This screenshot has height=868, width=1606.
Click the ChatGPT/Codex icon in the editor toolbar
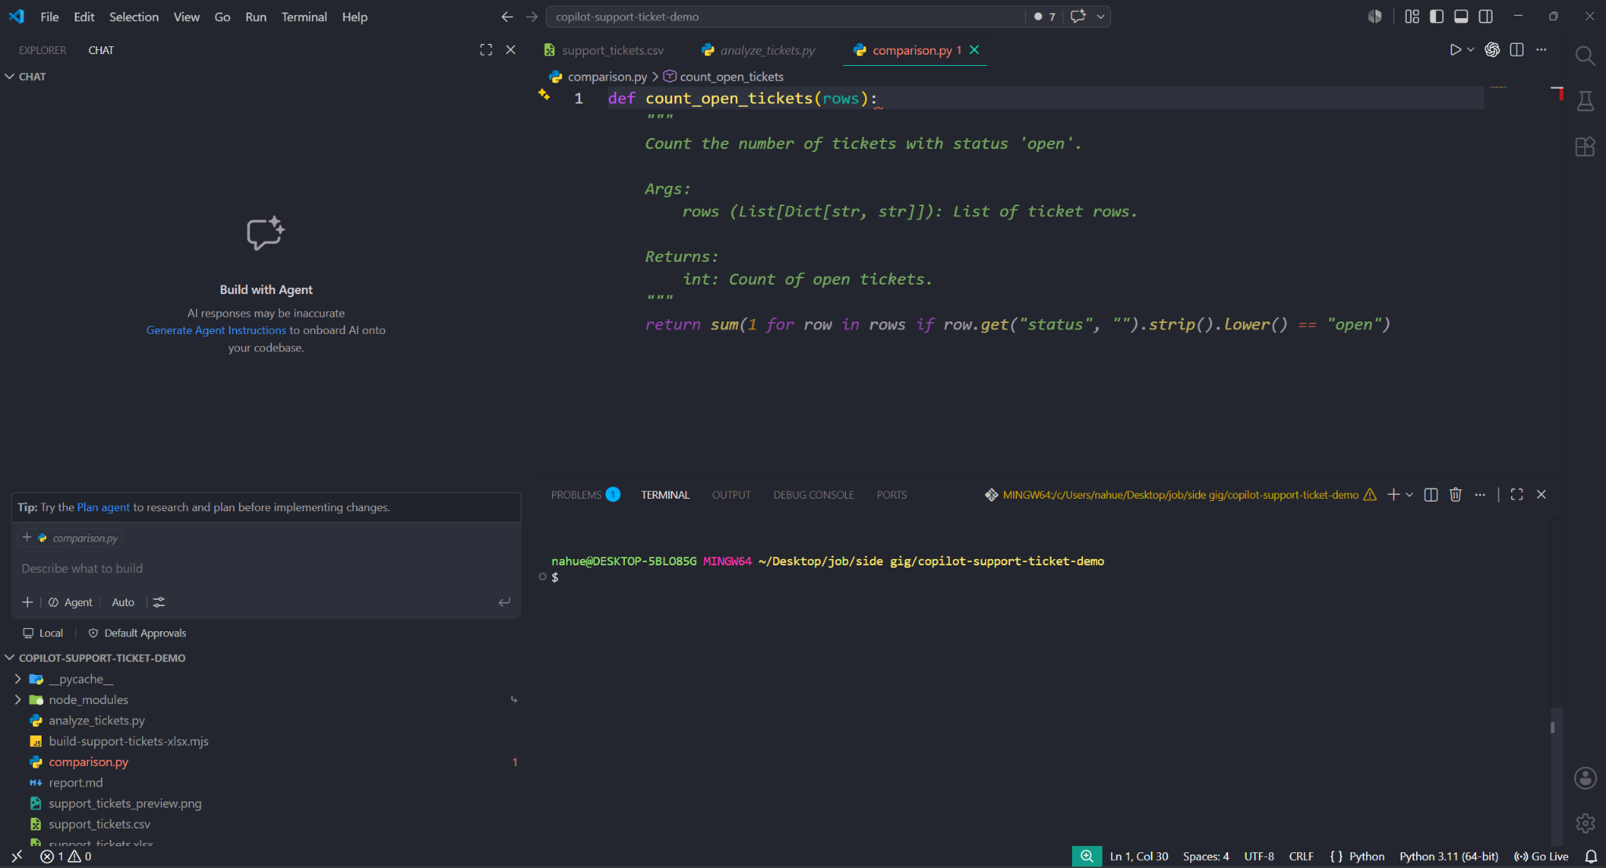click(x=1492, y=50)
